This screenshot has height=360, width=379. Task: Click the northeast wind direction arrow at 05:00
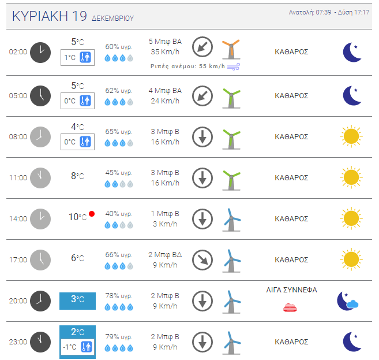(202, 96)
